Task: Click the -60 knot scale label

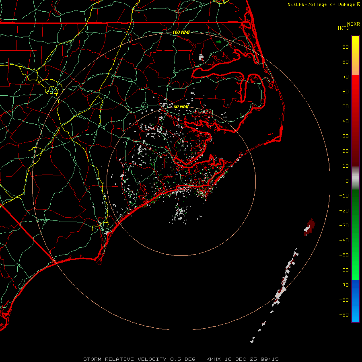Action: (344, 270)
